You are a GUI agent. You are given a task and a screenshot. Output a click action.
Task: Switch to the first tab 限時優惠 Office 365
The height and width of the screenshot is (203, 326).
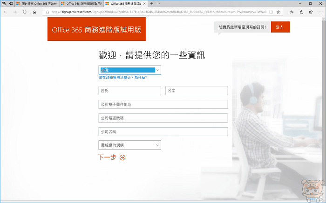click(x=37, y=4)
